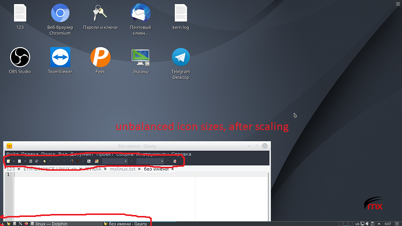Screen dimensions: 402x226
Task: Click Geany save file toolbar icon
Action: tap(31, 161)
